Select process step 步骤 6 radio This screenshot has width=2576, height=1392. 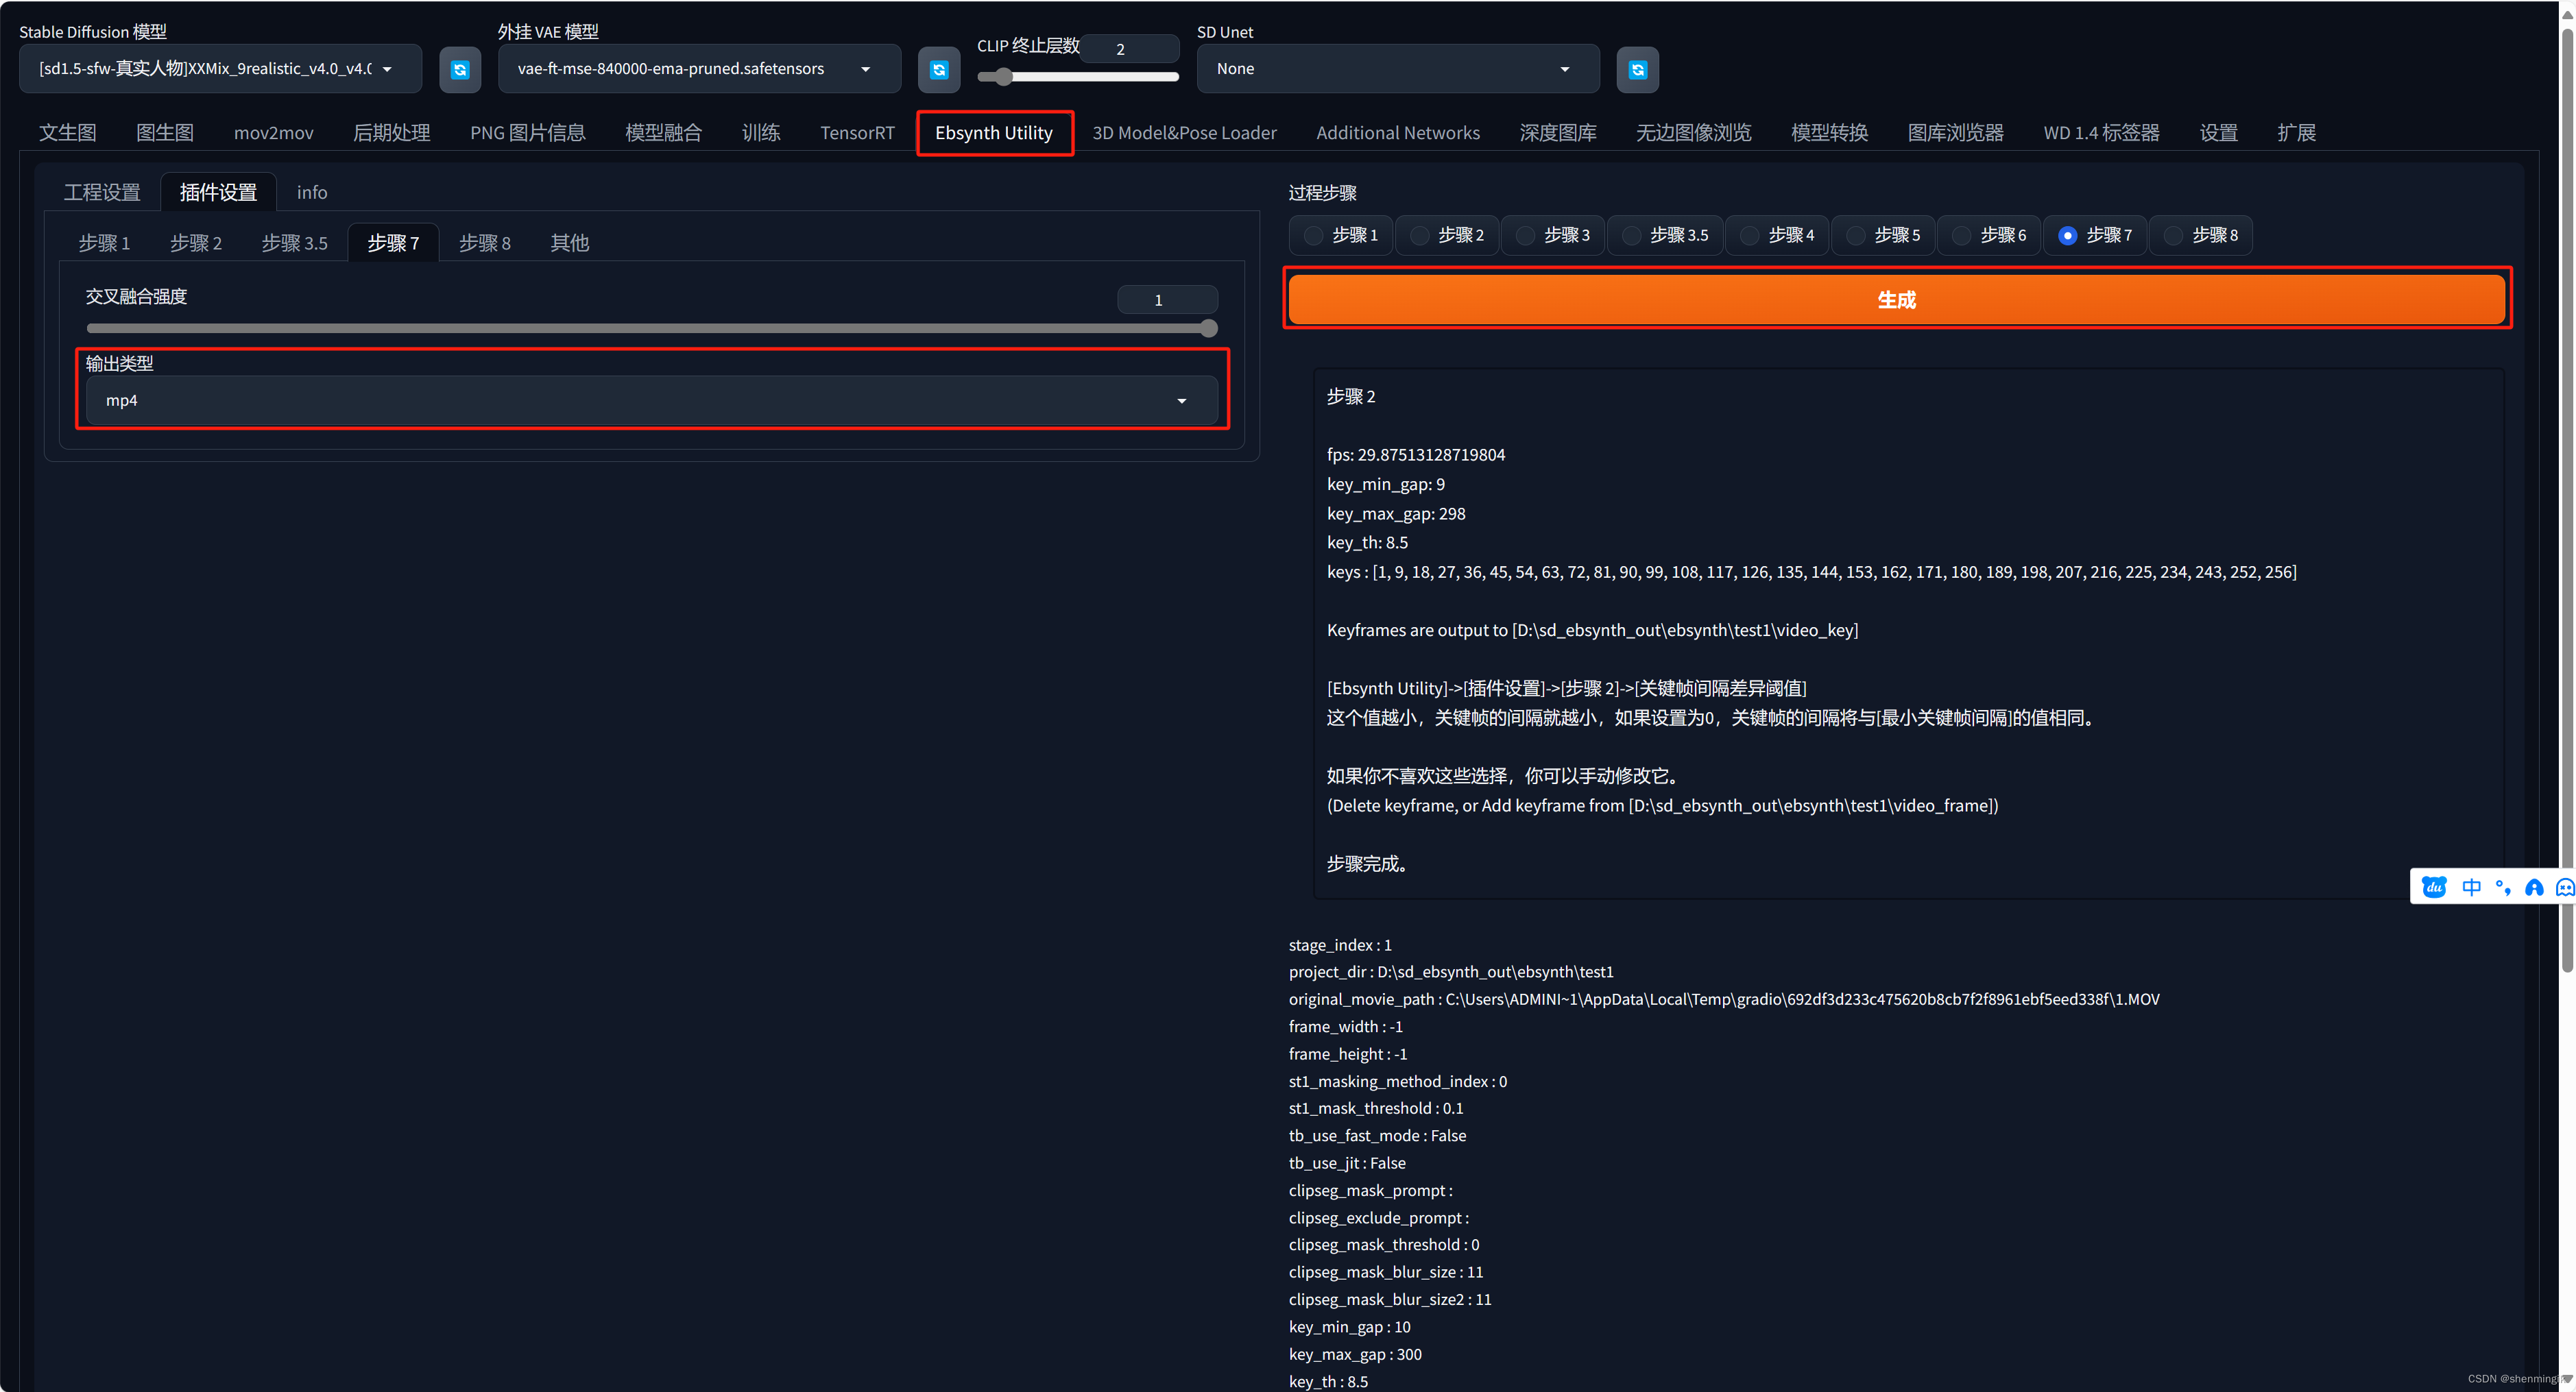tap(1989, 235)
